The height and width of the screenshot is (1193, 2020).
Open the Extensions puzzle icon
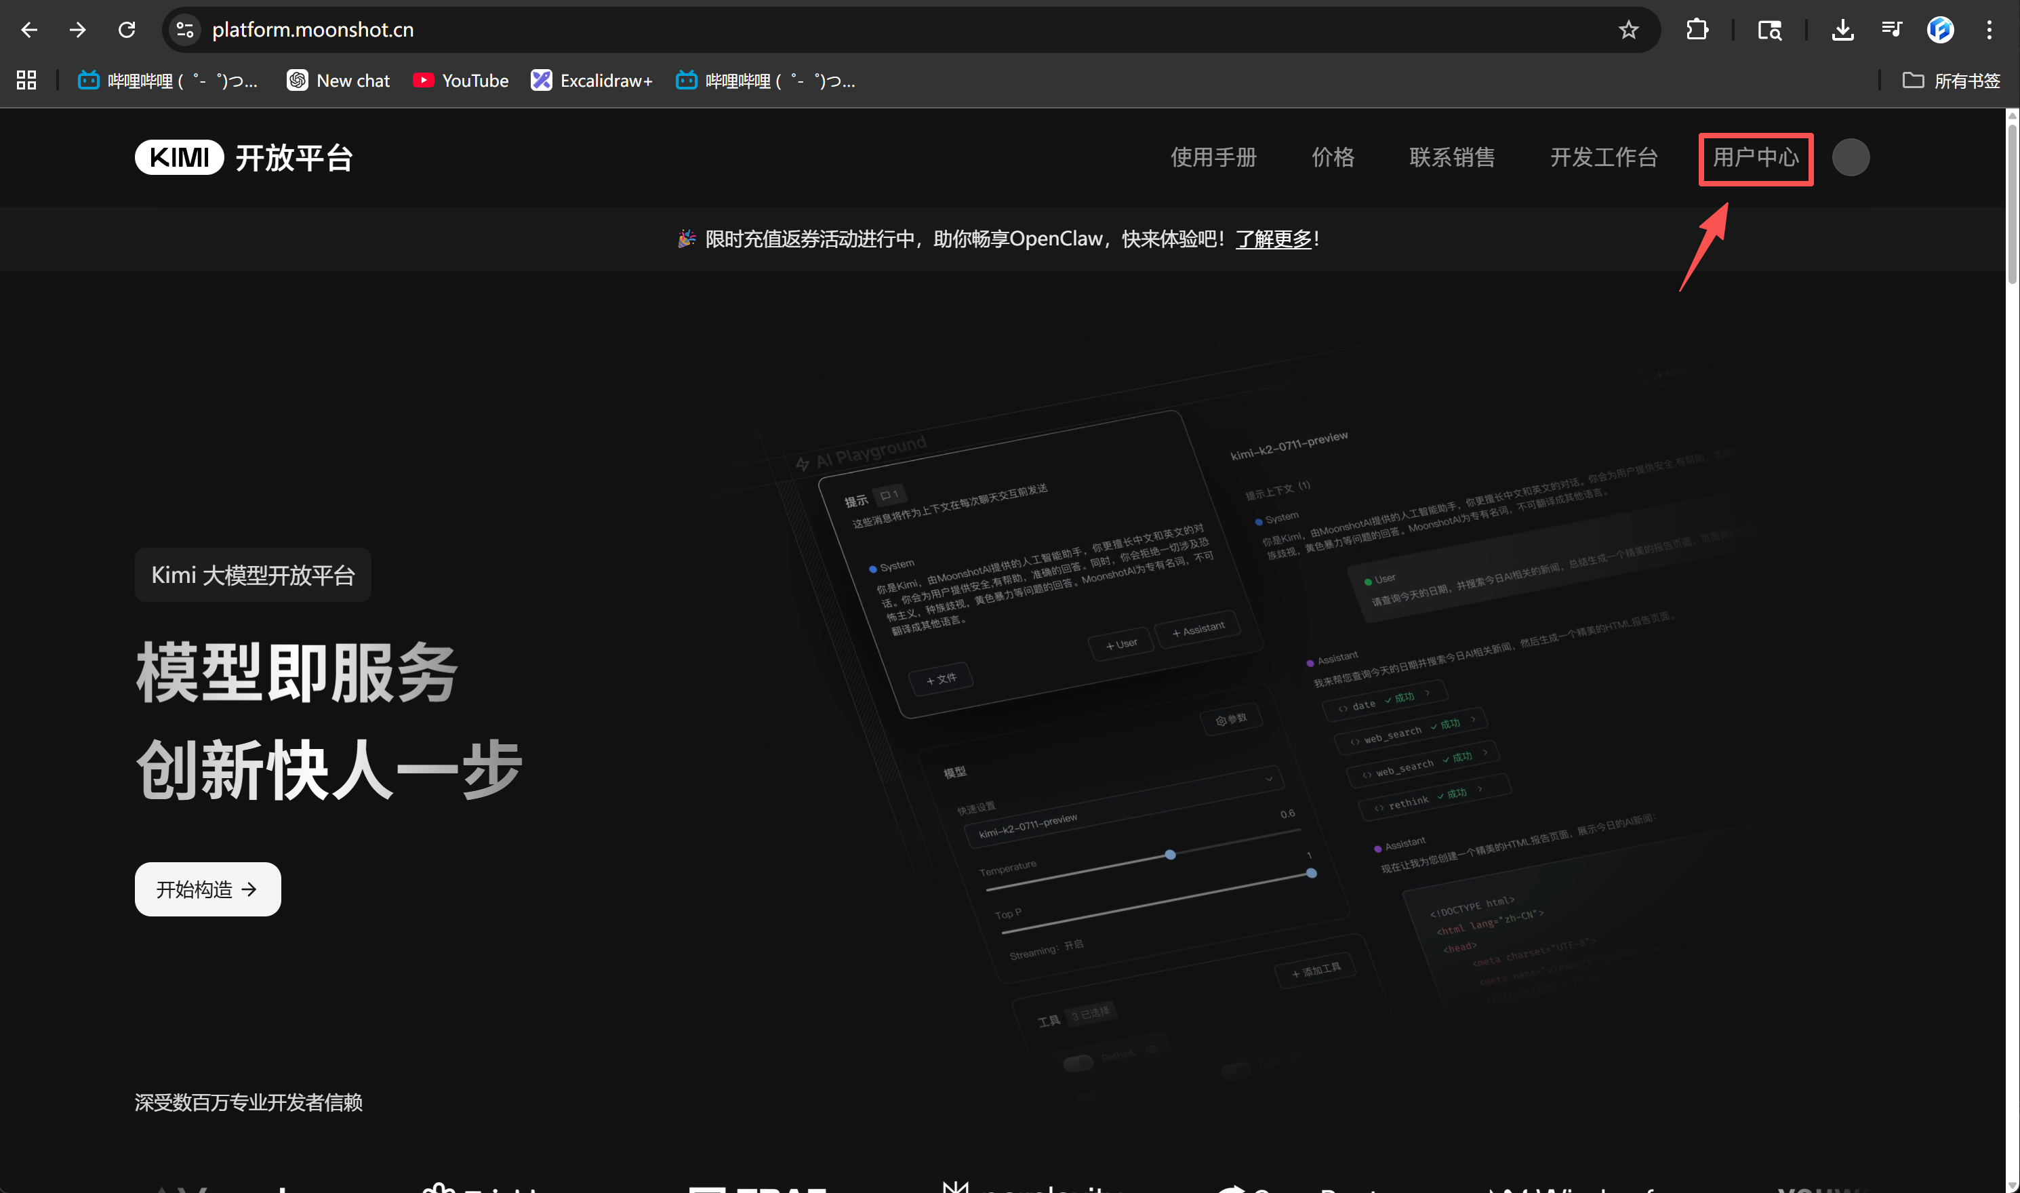(1696, 30)
